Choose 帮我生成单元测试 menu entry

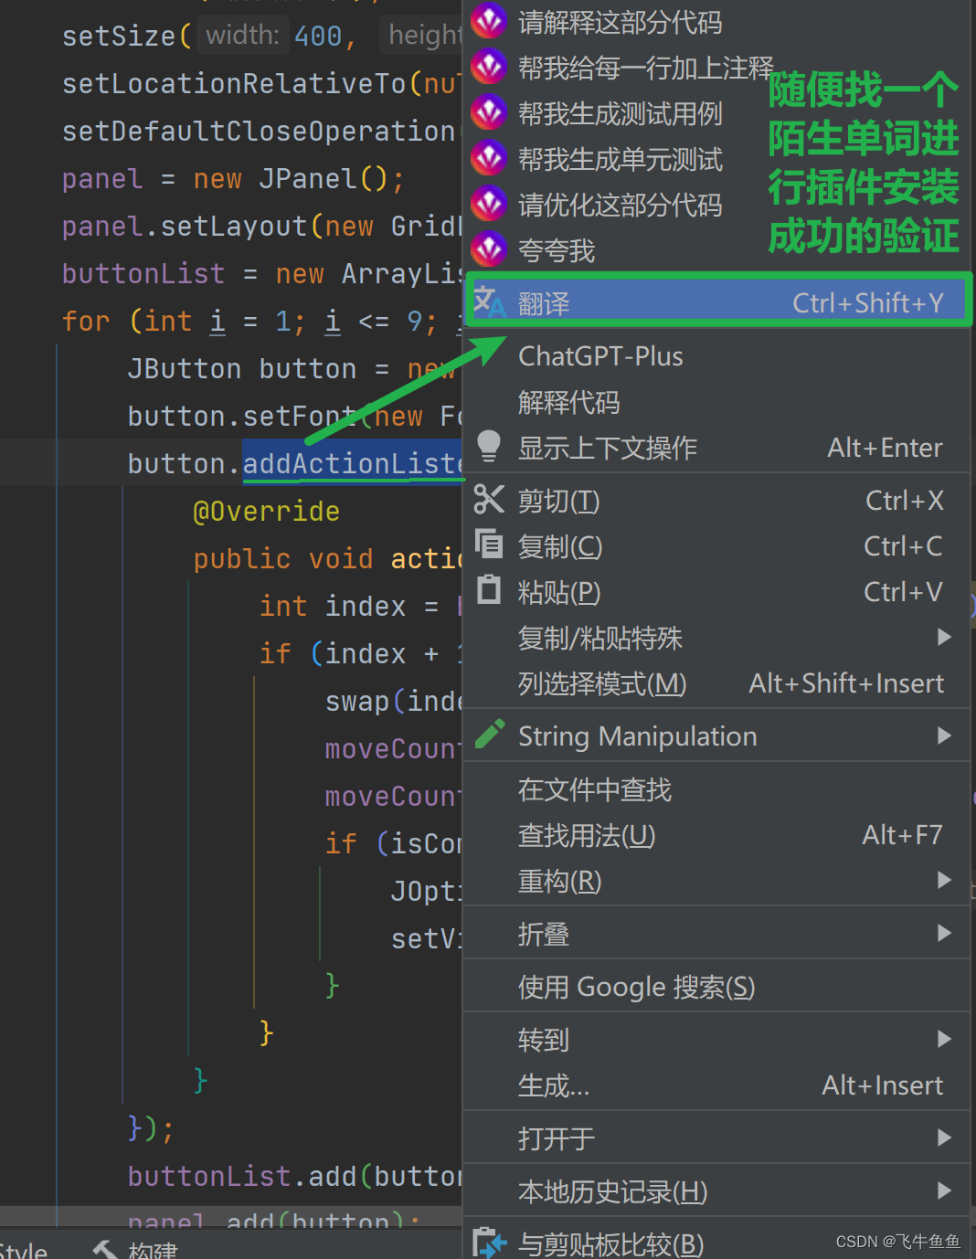click(x=620, y=158)
